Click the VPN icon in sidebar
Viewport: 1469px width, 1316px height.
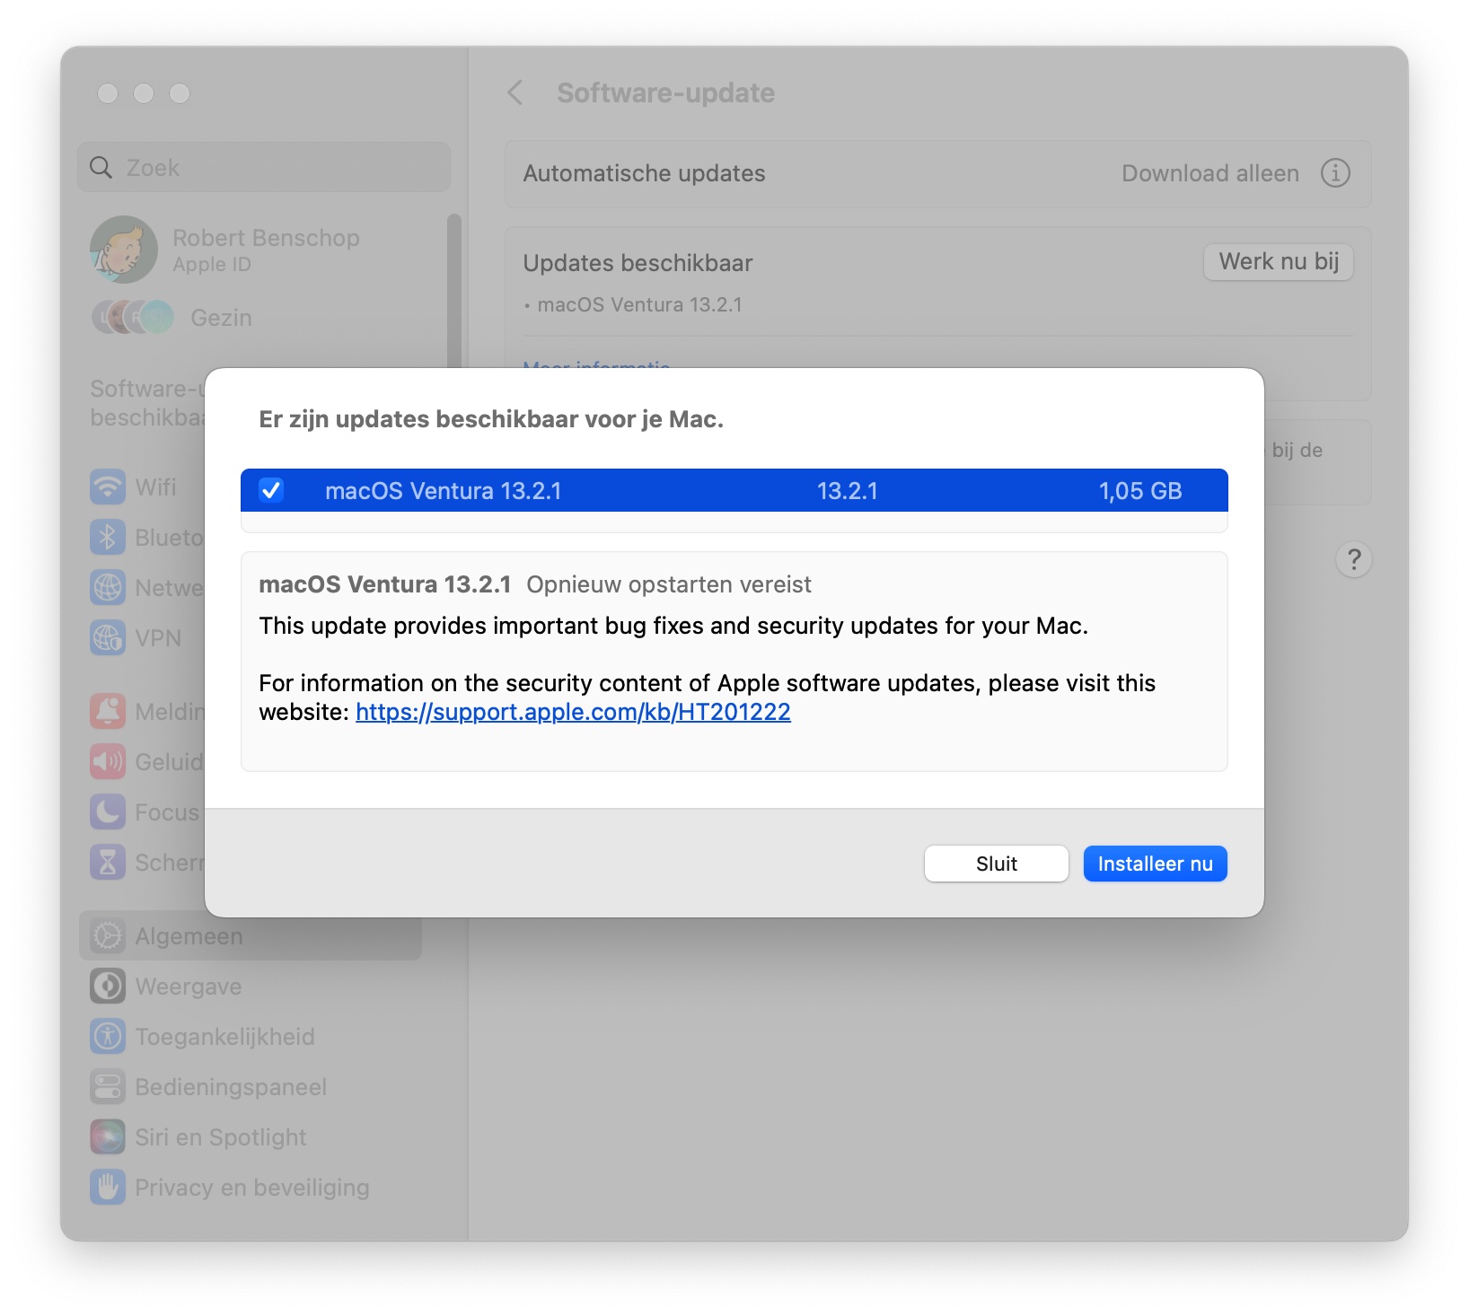pyautogui.click(x=108, y=638)
